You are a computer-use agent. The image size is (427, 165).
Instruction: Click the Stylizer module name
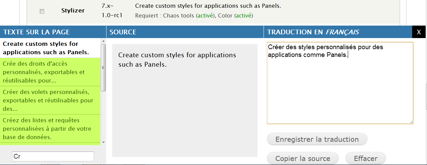click(x=73, y=10)
